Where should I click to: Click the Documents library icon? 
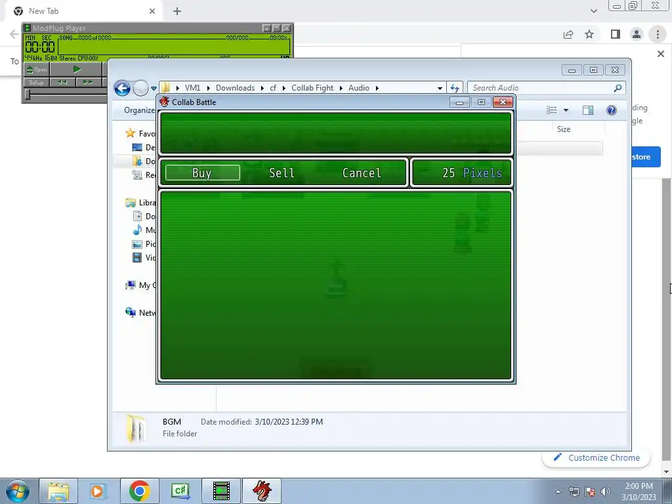[x=137, y=216]
